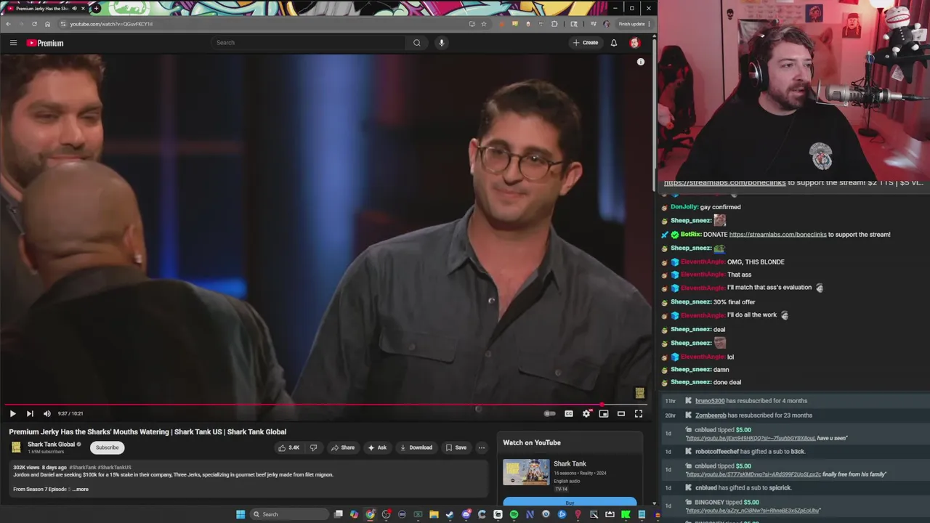Toggle the autoplay switch in the player
930x523 pixels.
[550, 413]
